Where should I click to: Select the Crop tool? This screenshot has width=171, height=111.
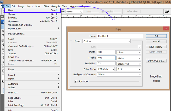3,35
